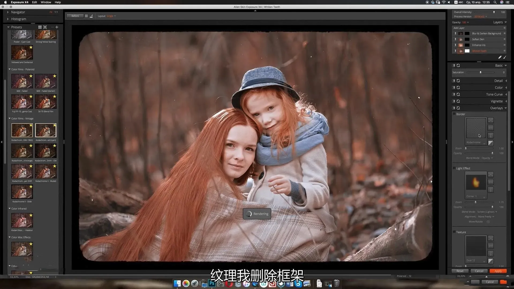The image size is (514, 289).
Task: Toggle visibility of Soften Skin layer
Action: pos(455,39)
